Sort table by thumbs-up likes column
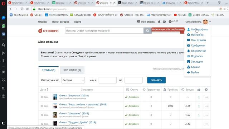The image size is (229, 129). (x=199, y=90)
